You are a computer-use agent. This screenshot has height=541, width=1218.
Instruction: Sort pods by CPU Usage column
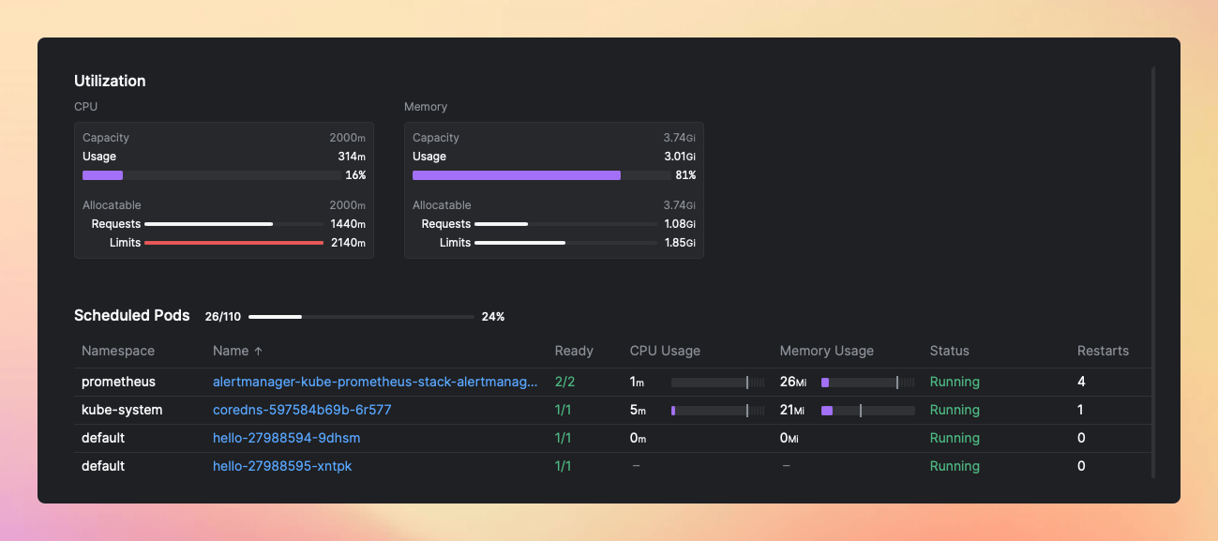pos(665,351)
